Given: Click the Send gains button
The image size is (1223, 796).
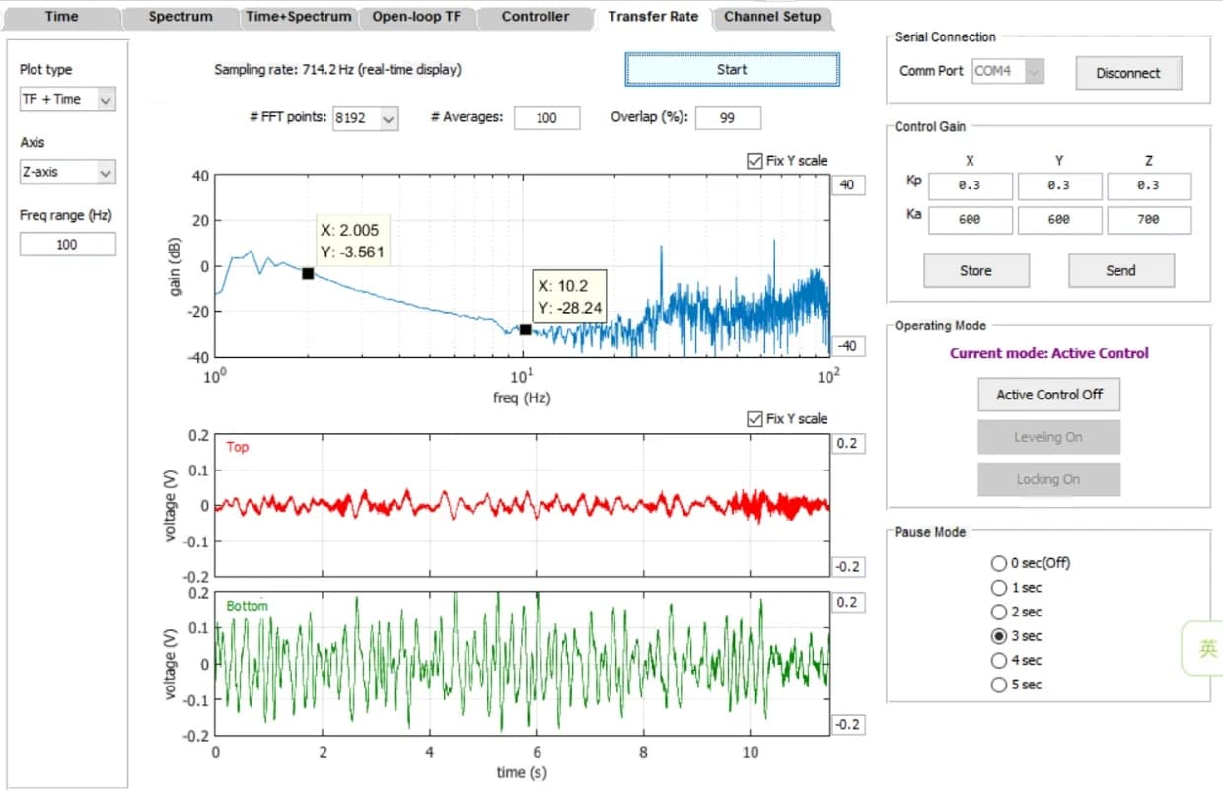Looking at the screenshot, I should 1121,270.
